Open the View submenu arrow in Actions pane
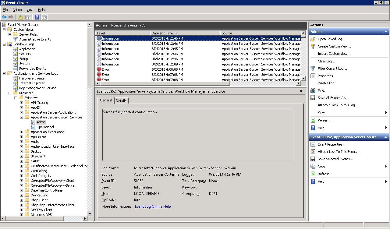The image size is (390, 229). tap(386, 112)
